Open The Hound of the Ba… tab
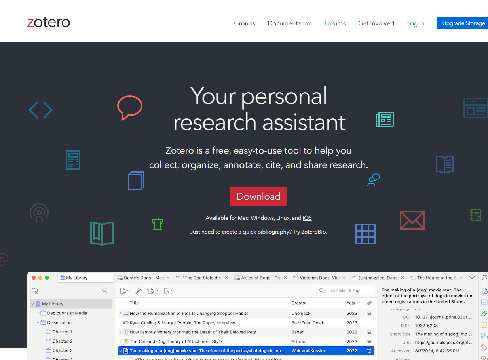 437,278
